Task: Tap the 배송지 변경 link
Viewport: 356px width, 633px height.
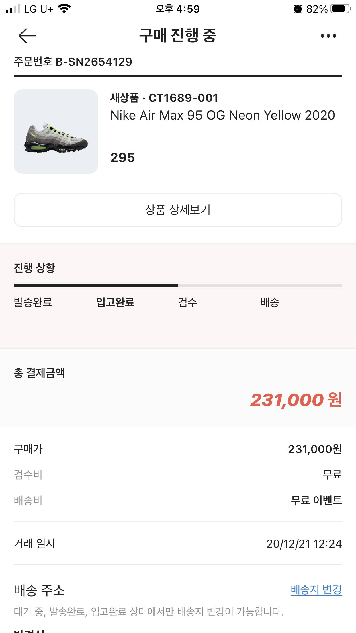Action: [316, 590]
